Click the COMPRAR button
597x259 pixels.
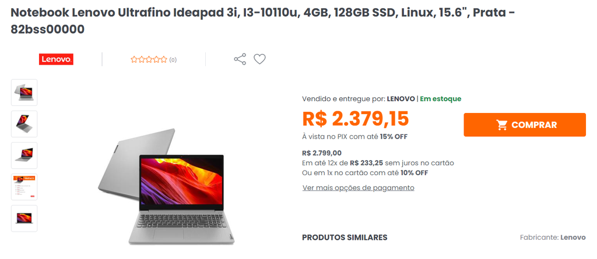[x=525, y=125]
